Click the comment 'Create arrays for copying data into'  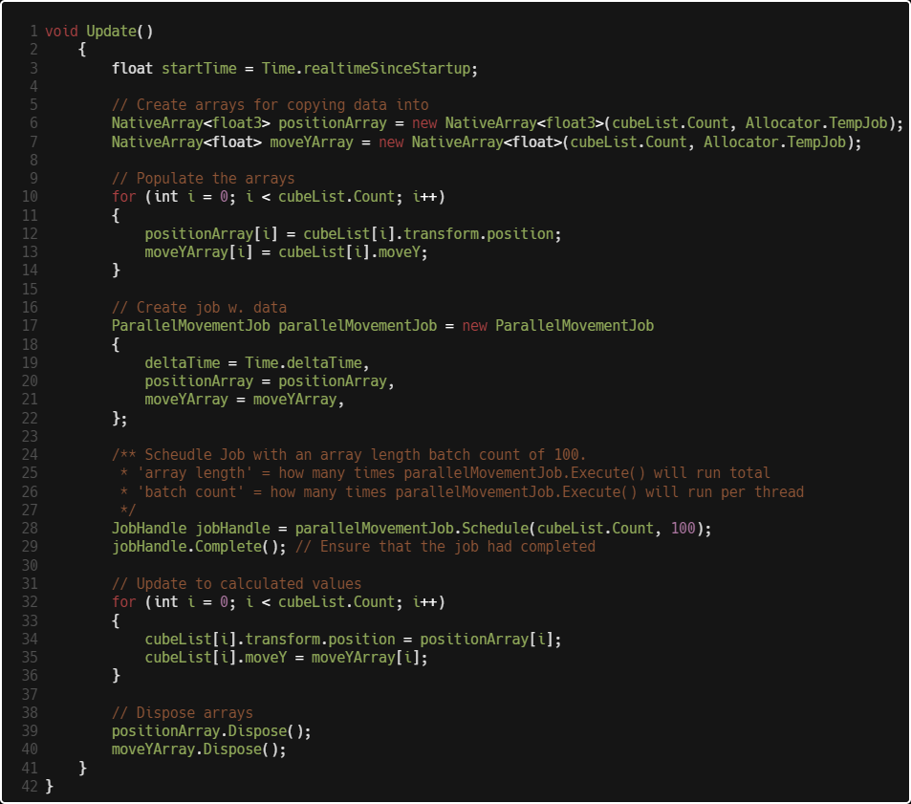pyautogui.click(x=271, y=105)
